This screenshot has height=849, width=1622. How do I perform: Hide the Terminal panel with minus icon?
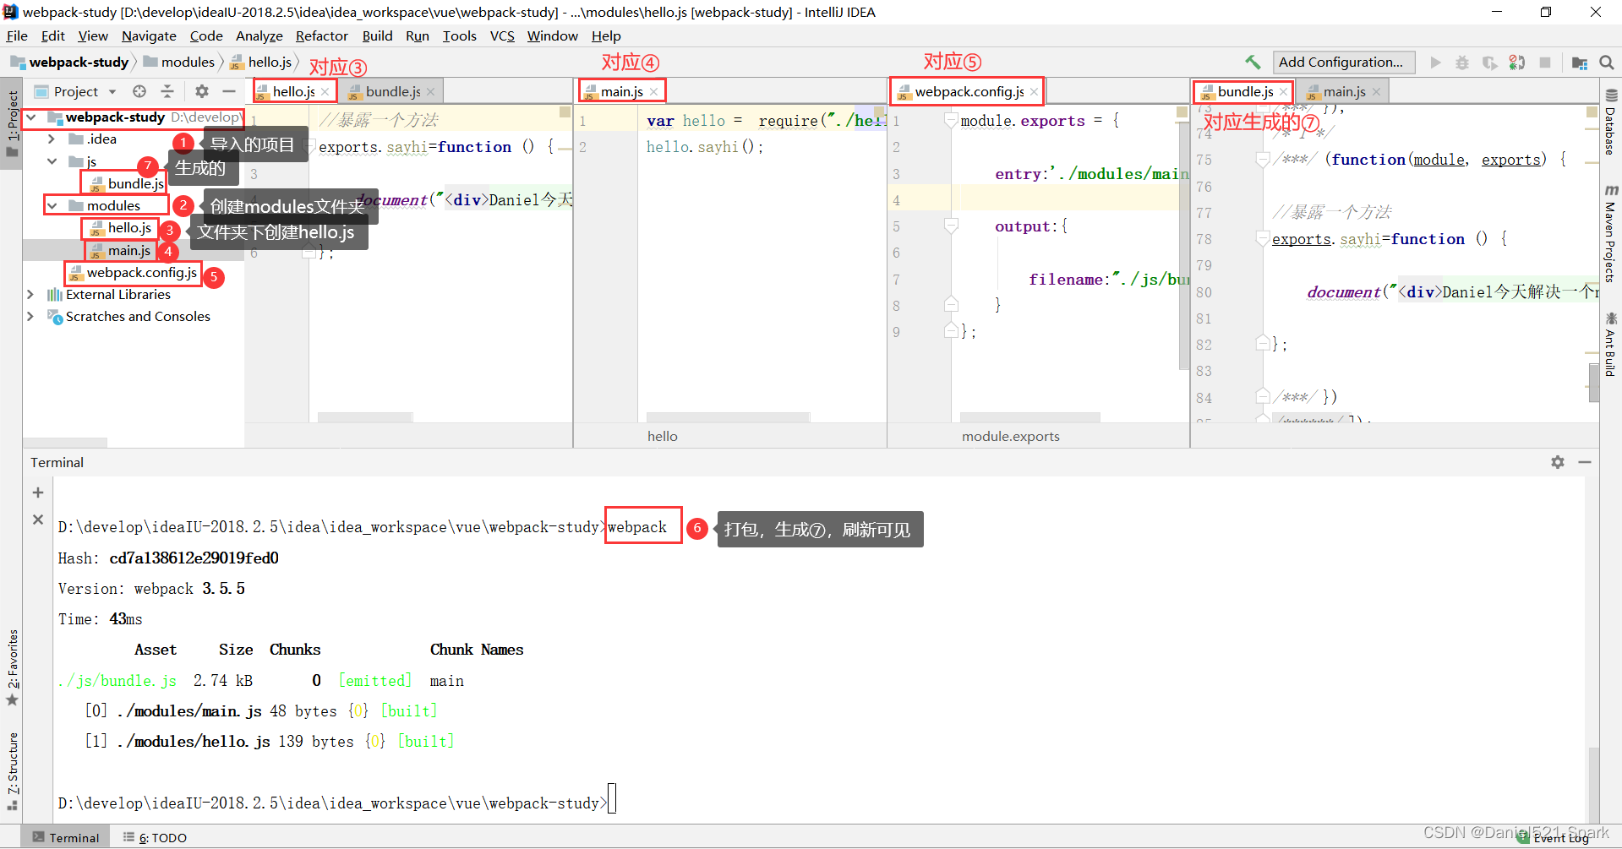pos(1585,462)
